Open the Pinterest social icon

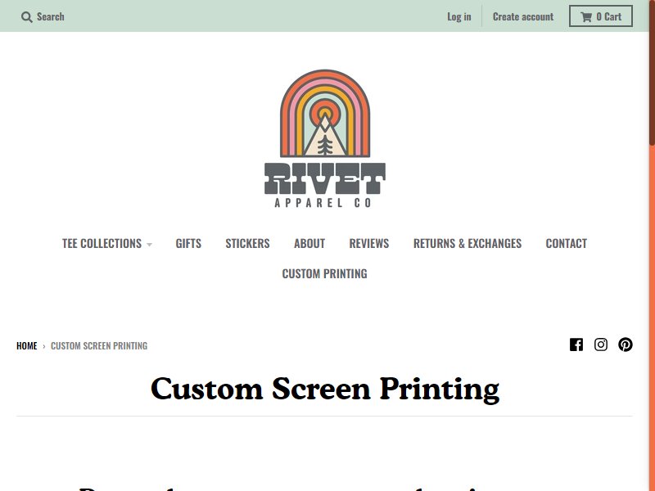(x=626, y=345)
